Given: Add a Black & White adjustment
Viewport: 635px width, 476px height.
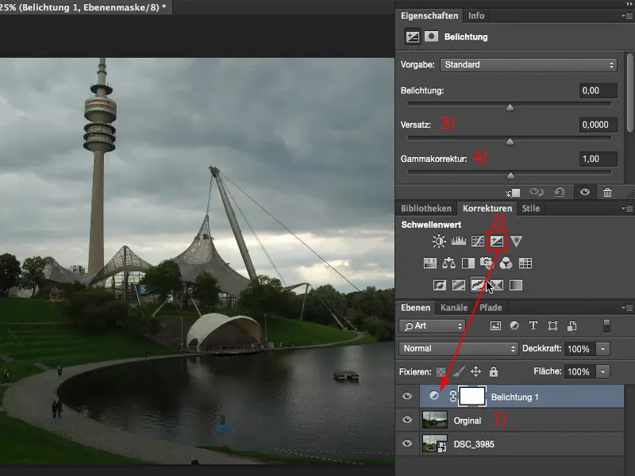Looking at the screenshot, I should point(468,263).
